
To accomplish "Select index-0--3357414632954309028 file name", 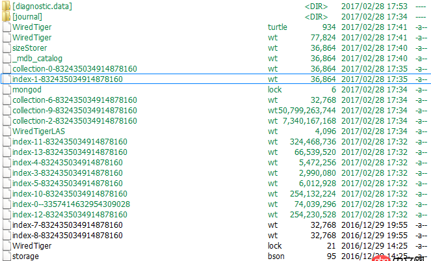I will click(x=72, y=204).
